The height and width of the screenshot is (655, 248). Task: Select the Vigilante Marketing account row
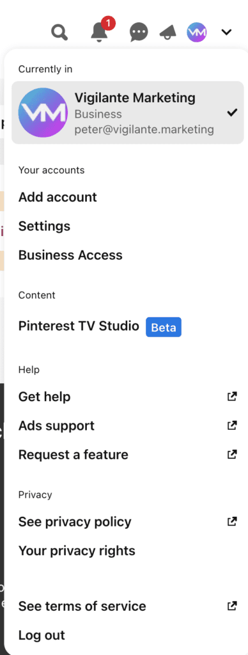[x=127, y=113]
